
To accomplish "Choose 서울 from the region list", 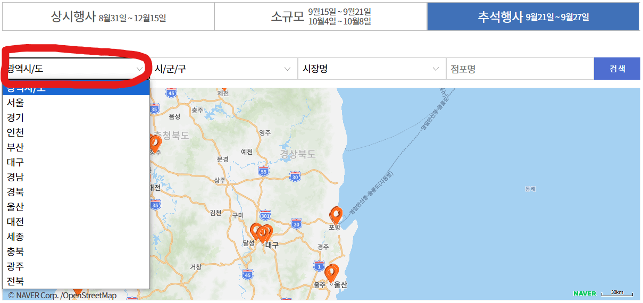I will [76, 103].
